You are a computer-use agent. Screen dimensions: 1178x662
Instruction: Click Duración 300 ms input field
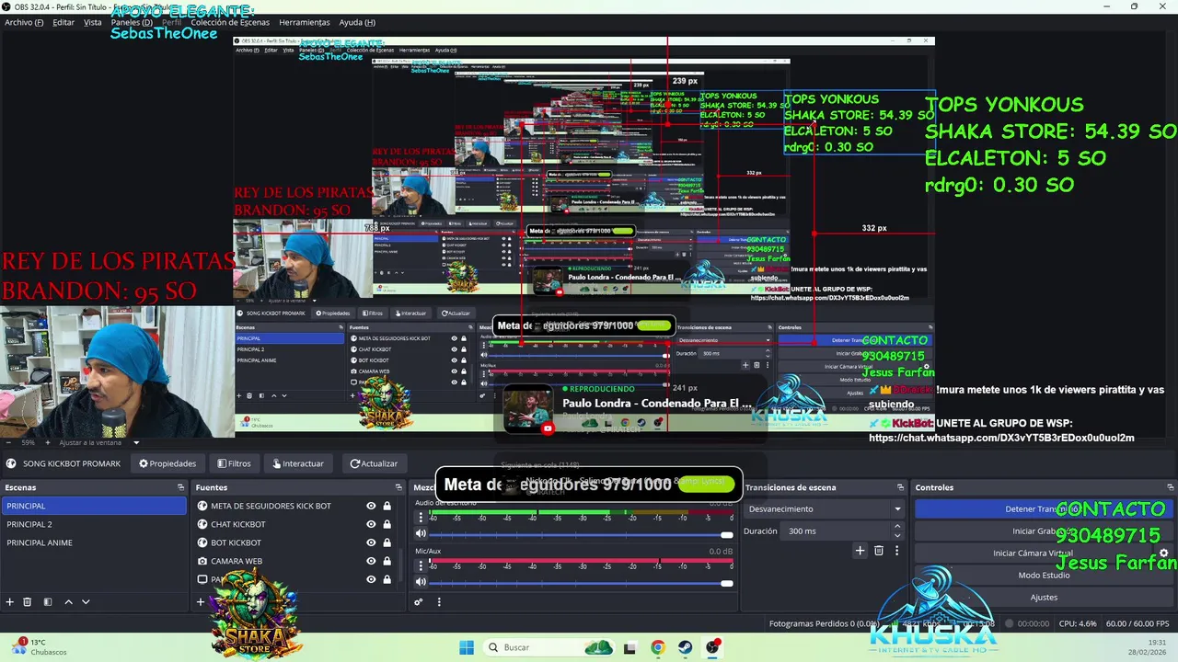click(836, 531)
